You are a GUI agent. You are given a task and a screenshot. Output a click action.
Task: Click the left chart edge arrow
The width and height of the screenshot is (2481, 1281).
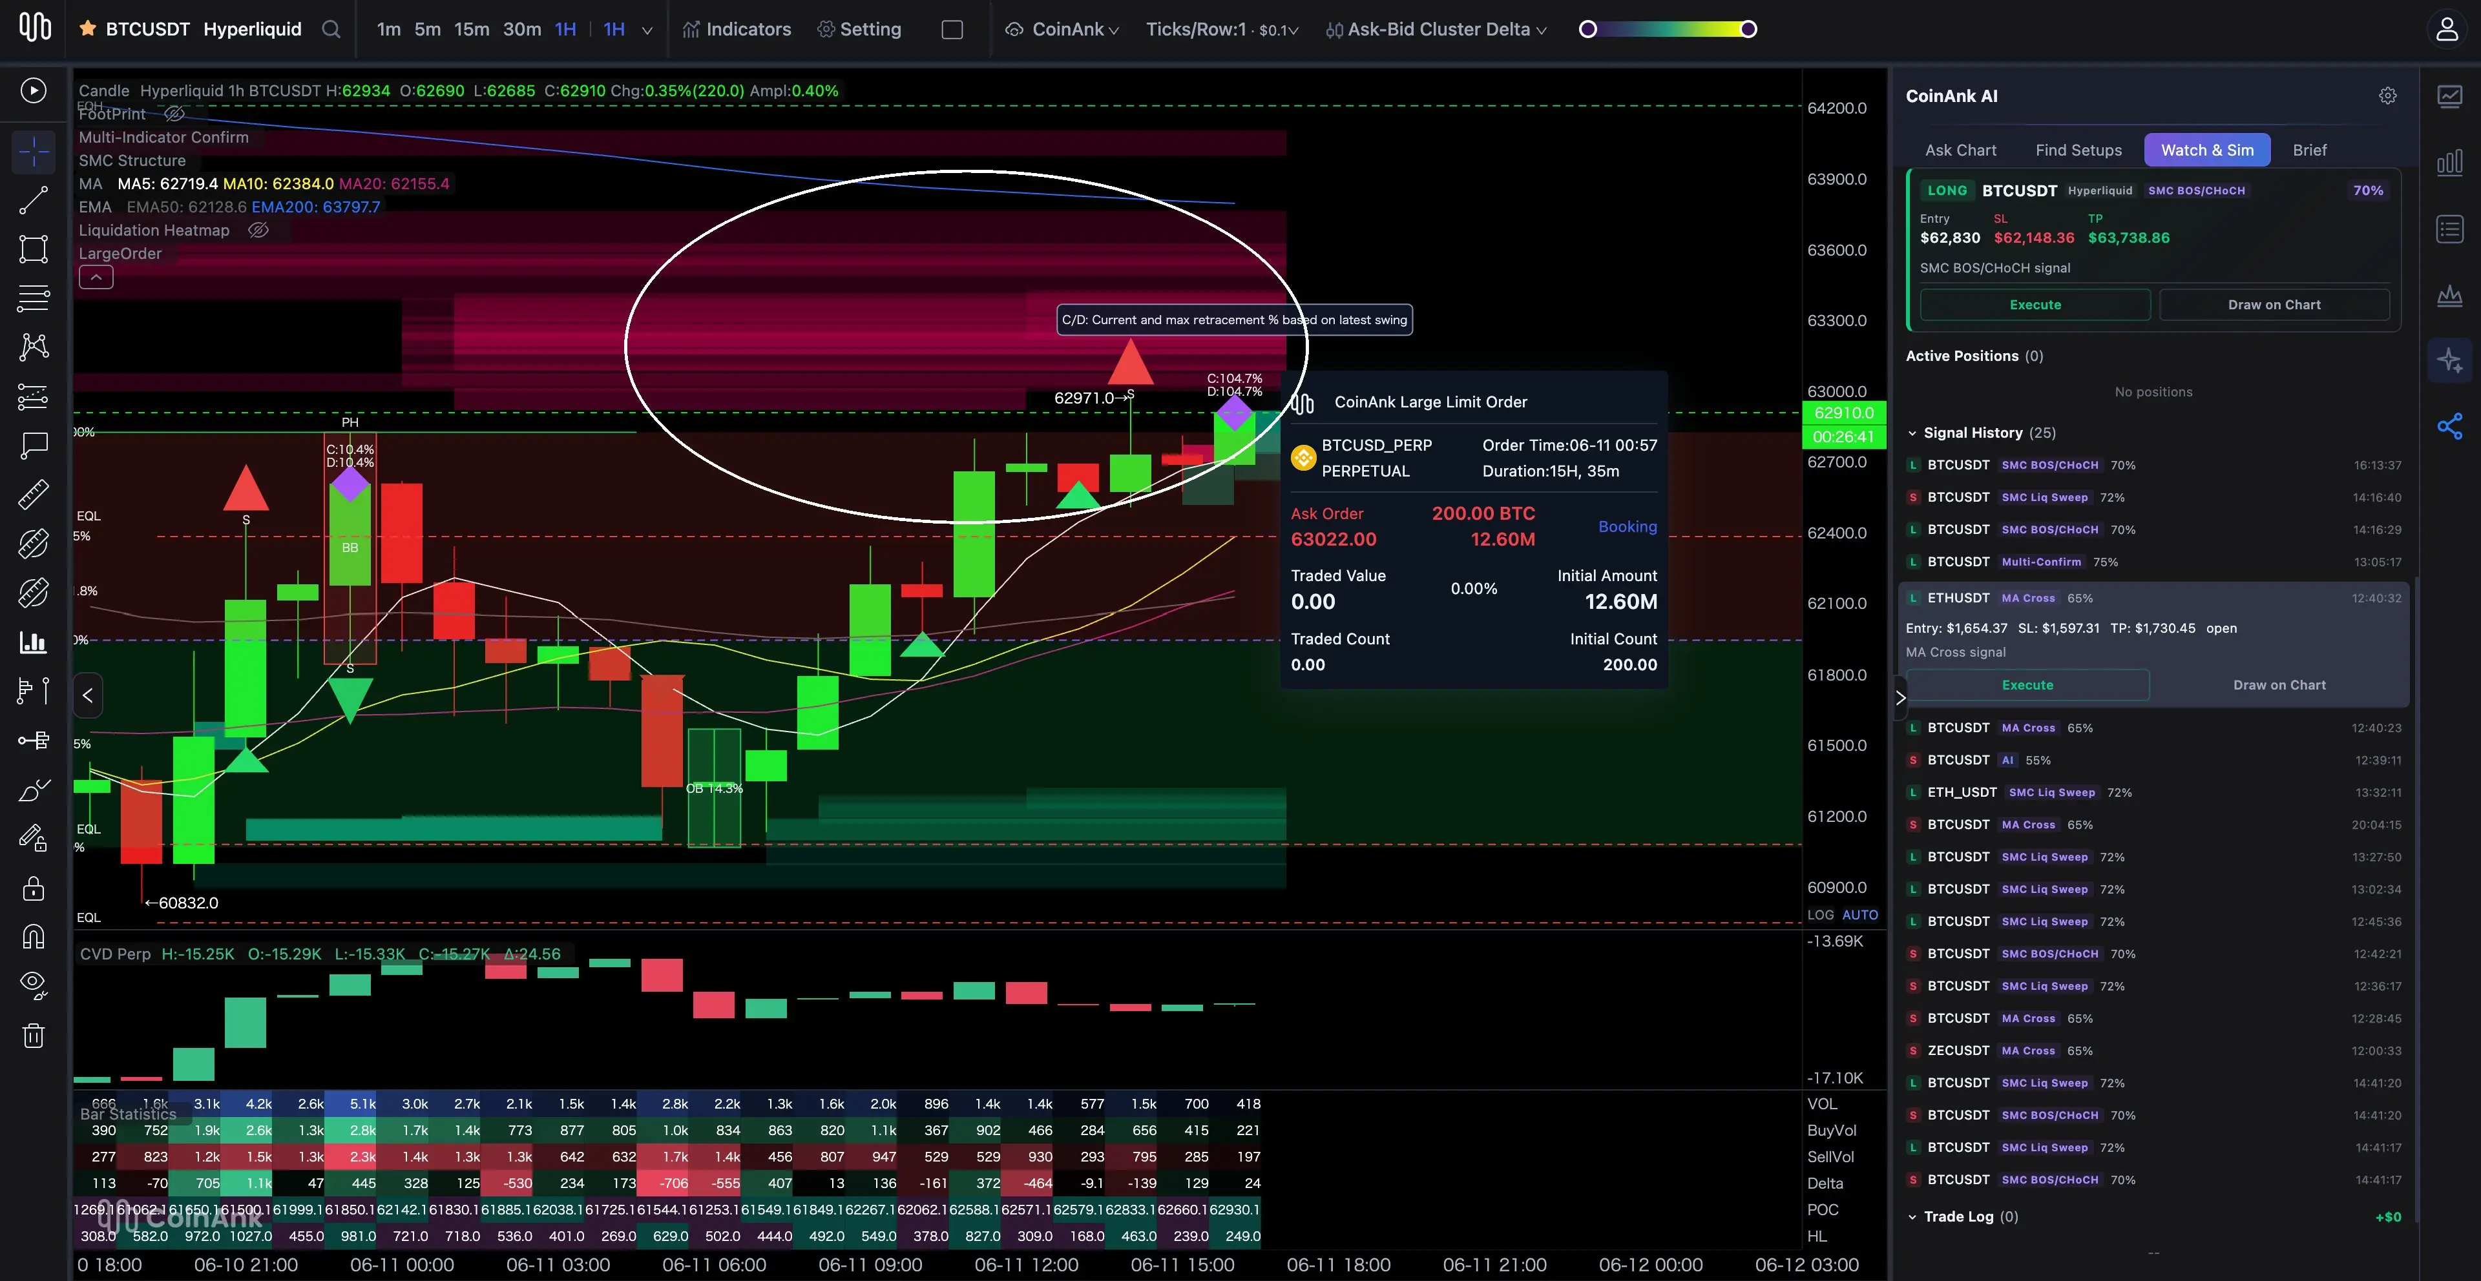pyautogui.click(x=88, y=695)
